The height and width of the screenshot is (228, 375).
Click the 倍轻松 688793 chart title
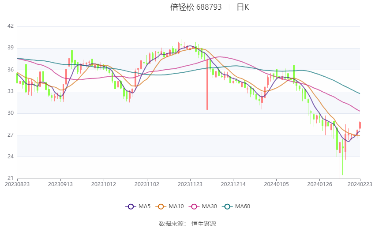coord(196,7)
